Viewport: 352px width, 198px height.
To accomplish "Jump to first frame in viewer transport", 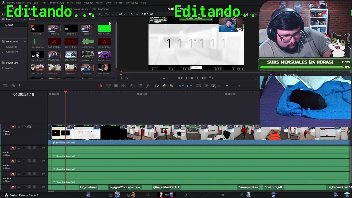I will click(x=180, y=78).
